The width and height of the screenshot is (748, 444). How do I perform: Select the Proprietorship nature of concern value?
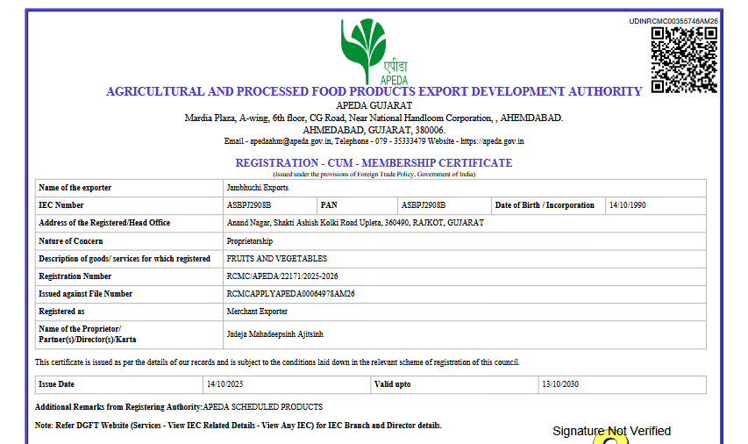point(250,241)
